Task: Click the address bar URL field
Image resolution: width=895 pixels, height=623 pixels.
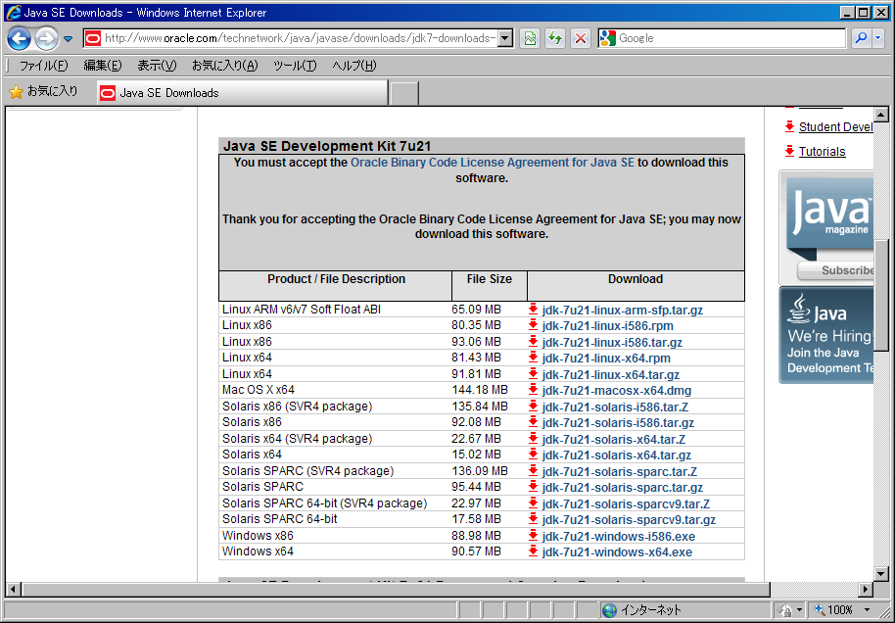Action: [300, 38]
